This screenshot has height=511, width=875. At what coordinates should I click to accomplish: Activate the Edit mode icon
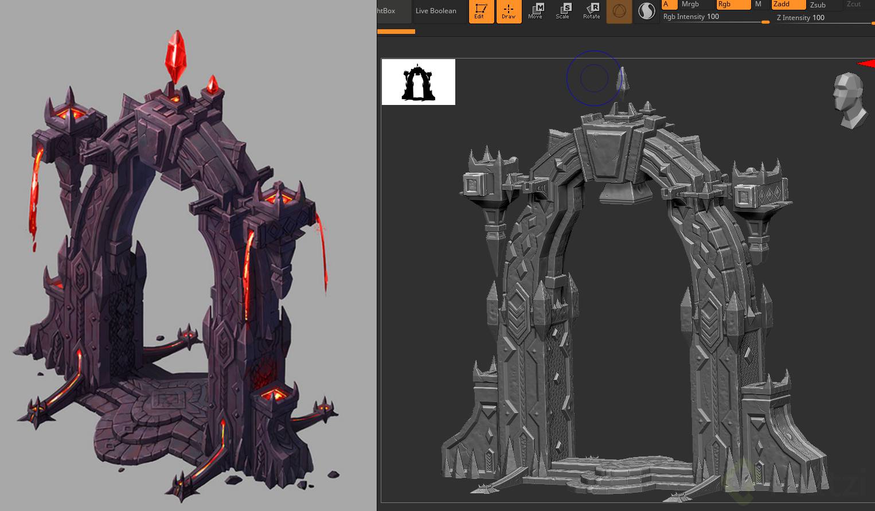click(481, 11)
